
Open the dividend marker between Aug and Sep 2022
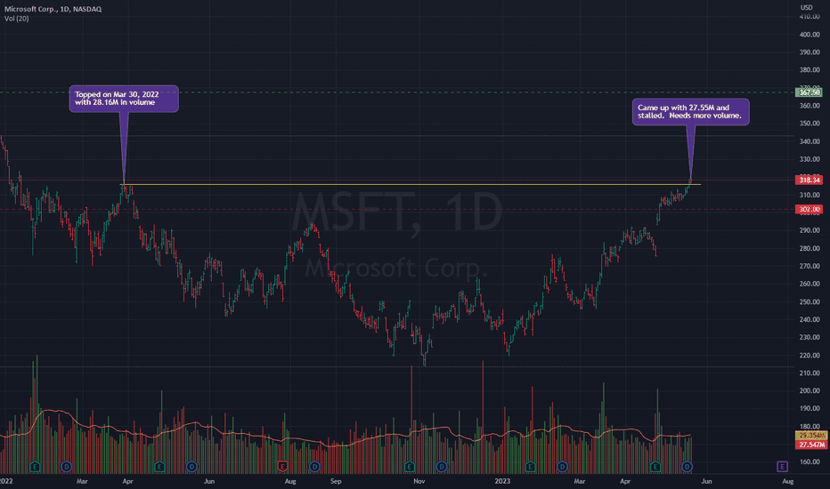tap(315, 466)
